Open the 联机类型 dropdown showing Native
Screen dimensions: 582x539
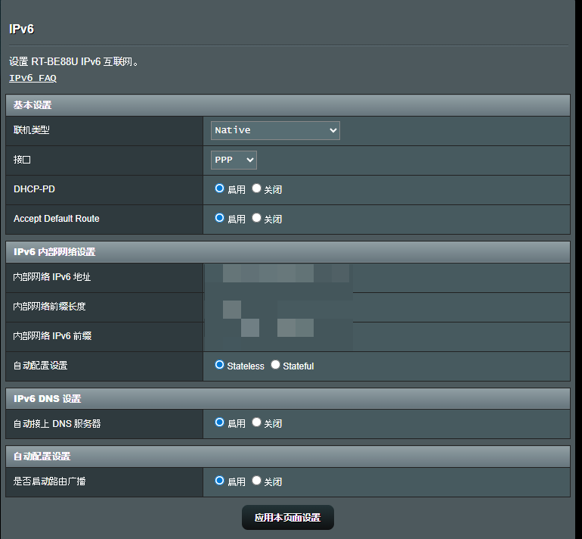(x=275, y=130)
